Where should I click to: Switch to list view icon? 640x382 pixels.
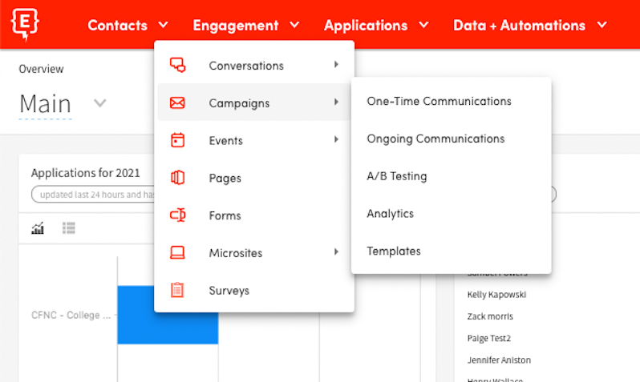(x=69, y=229)
